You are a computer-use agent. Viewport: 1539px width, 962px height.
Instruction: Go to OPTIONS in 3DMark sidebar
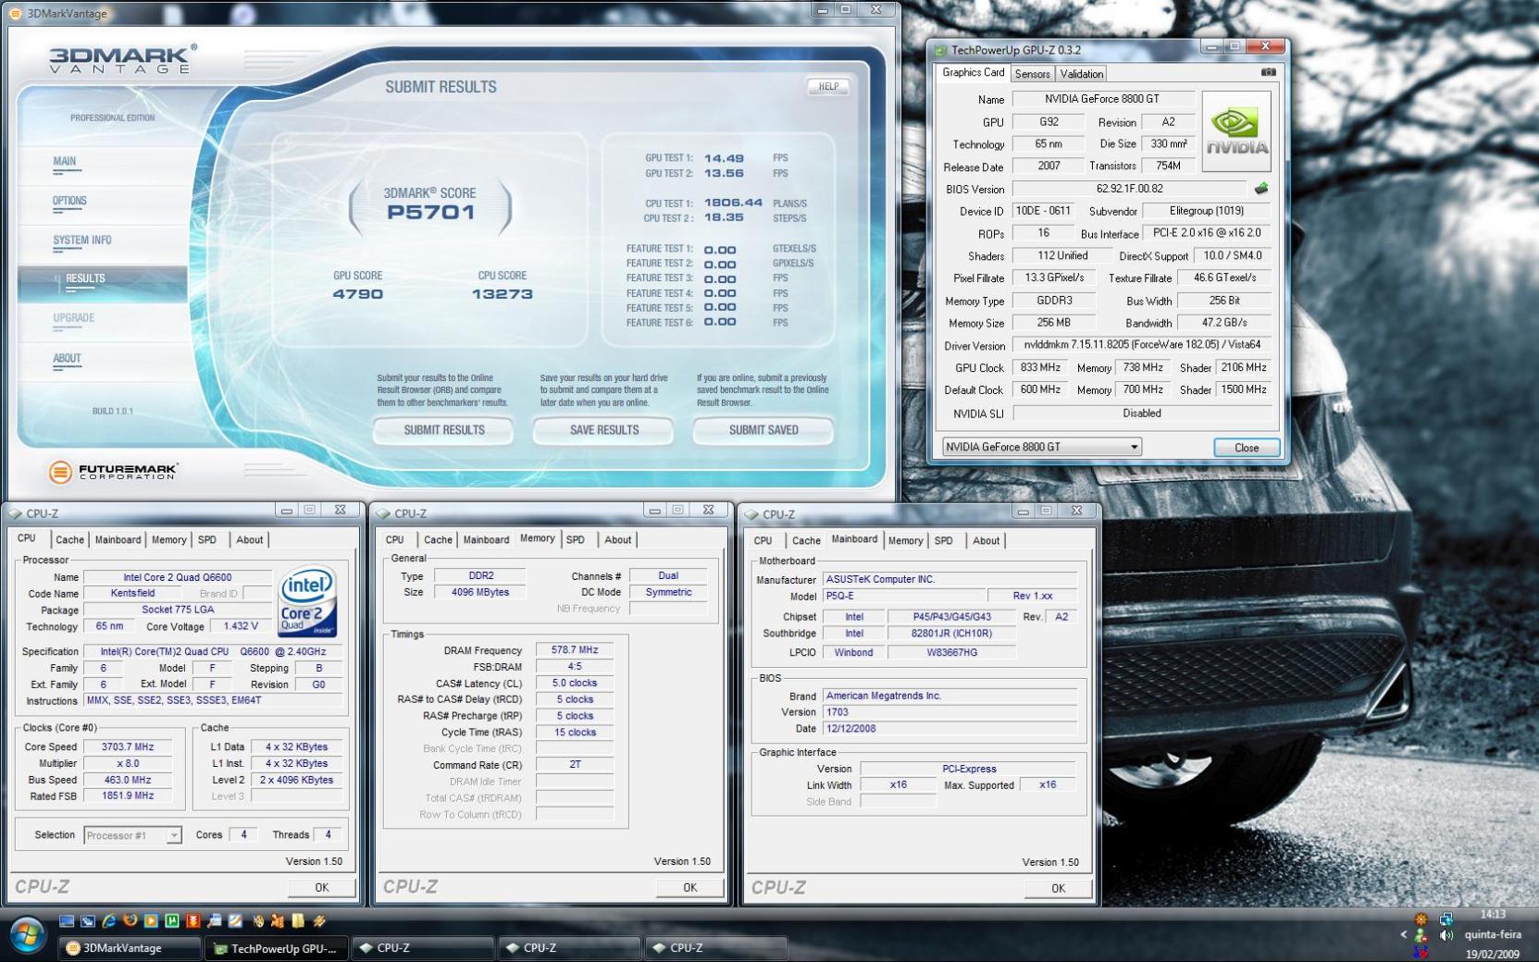69,201
